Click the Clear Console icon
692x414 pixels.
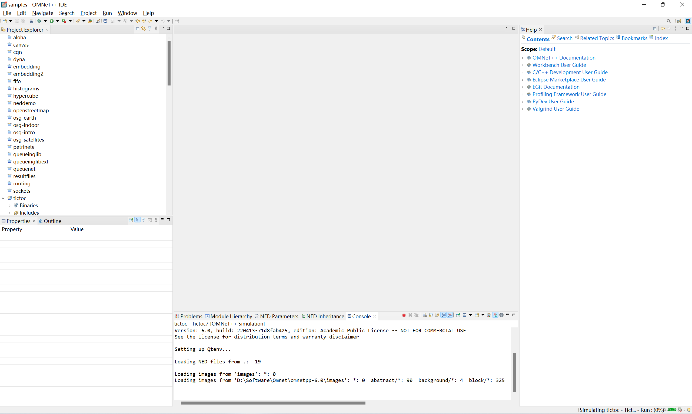point(425,315)
